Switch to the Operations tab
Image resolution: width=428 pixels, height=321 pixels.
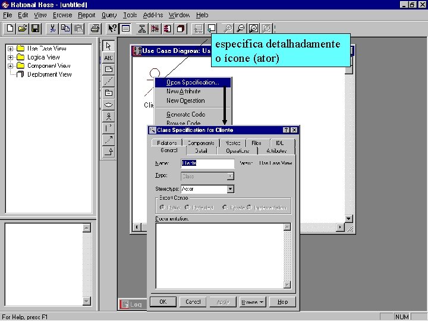[x=237, y=150]
